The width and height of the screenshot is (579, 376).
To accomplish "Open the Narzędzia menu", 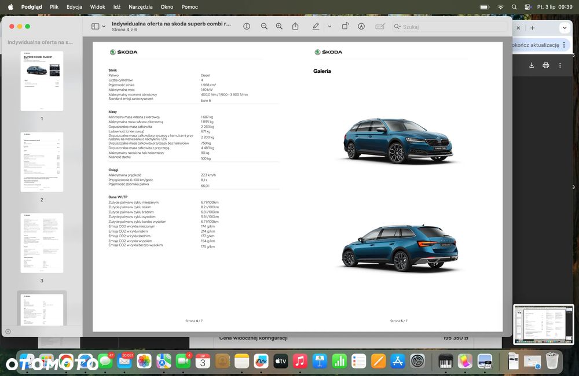I will pos(140,6).
